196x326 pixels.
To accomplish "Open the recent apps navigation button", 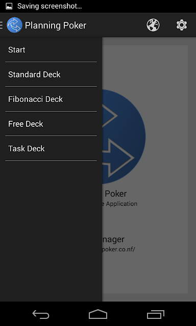I will coord(155,314).
